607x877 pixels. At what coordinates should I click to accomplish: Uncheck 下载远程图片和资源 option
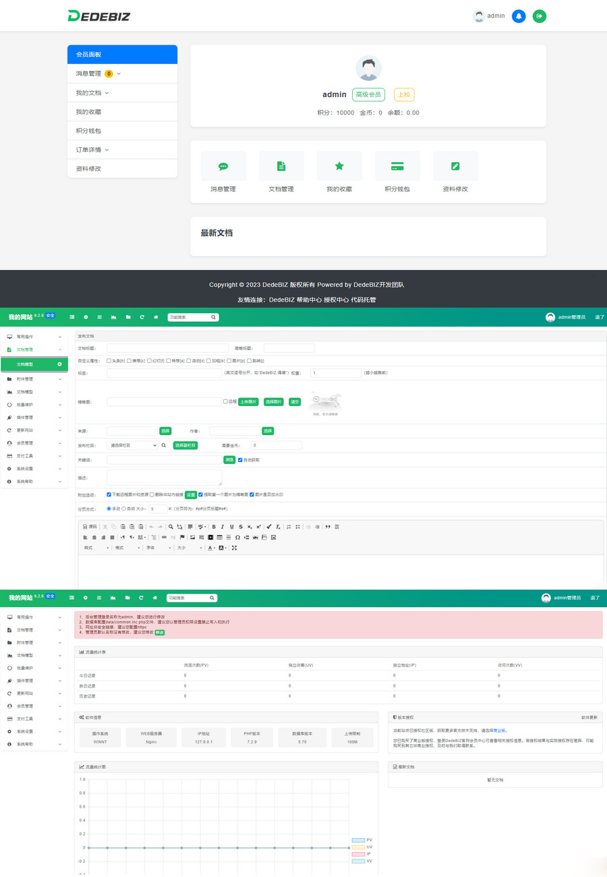click(x=110, y=494)
